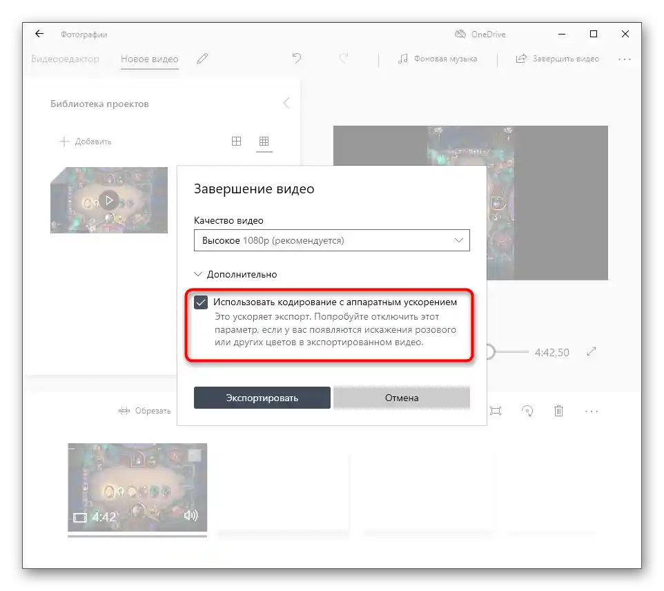Click Добавить to add media
664x591 pixels.
pos(85,142)
